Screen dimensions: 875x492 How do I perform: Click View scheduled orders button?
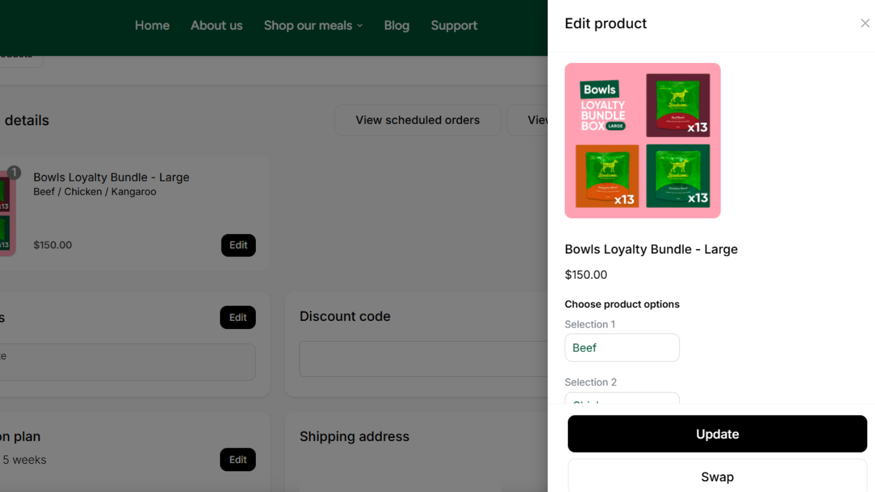[x=417, y=120]
